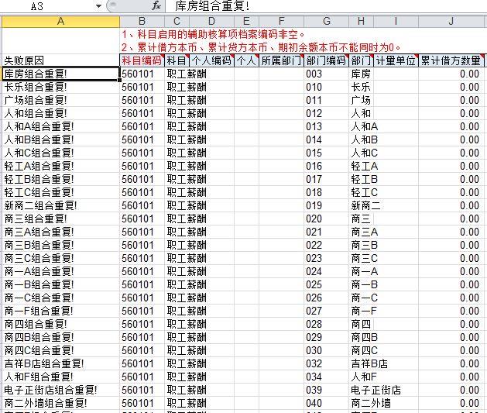
Task: Click the note line 1、科目启用的辅助核算项档案编码非空
Action: click(214, 34)
